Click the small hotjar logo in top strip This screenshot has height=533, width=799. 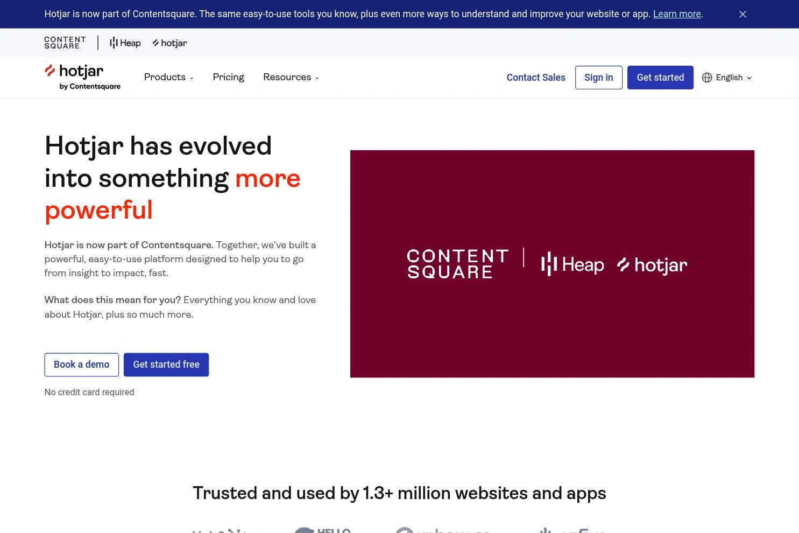pos(170,43)
